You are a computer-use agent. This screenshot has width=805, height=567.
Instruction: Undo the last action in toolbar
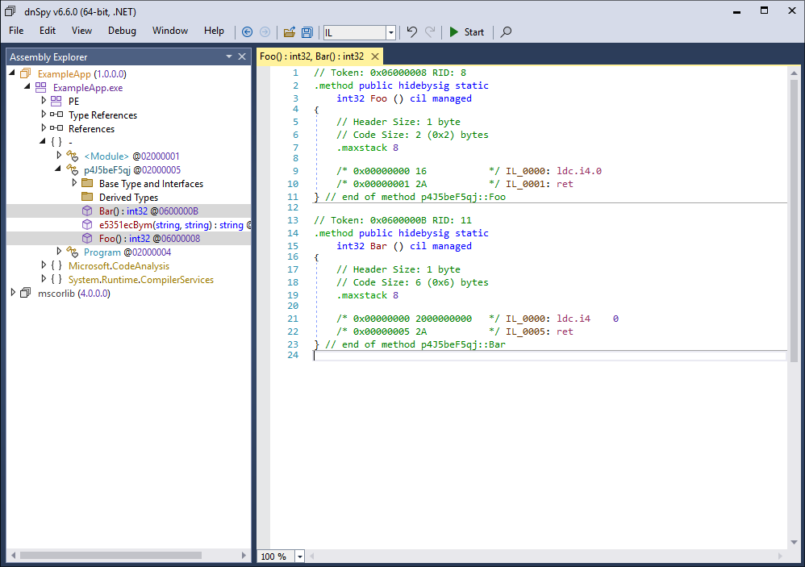(x=411, y=31)
